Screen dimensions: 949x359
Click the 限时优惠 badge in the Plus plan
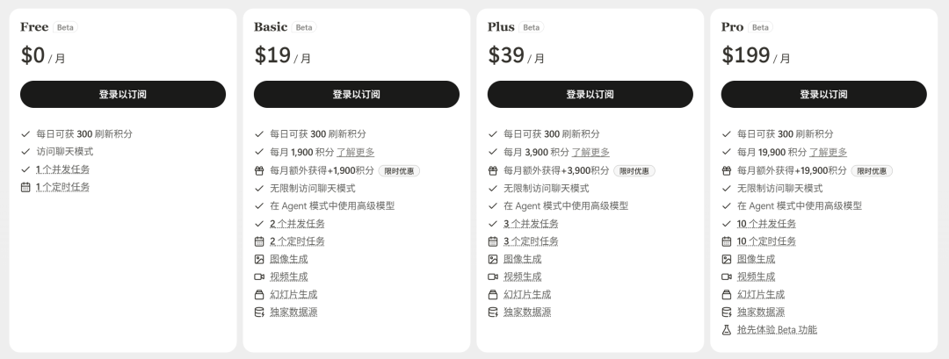pyautogui.click(x=634, y=171)
